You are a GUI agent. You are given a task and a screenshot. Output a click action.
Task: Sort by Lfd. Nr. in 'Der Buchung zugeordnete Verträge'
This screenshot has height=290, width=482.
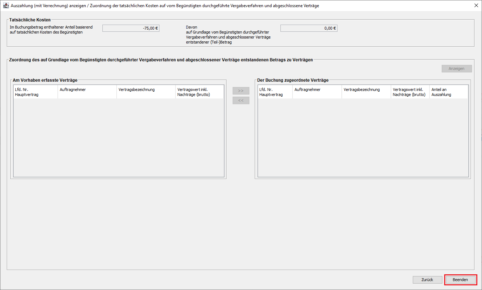[x=275, y=92]
